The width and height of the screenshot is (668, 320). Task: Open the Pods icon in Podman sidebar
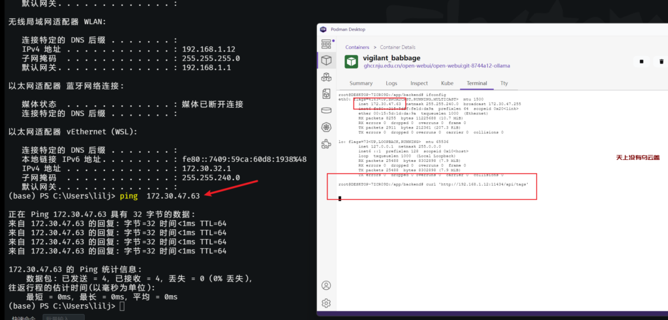point(326,77)
